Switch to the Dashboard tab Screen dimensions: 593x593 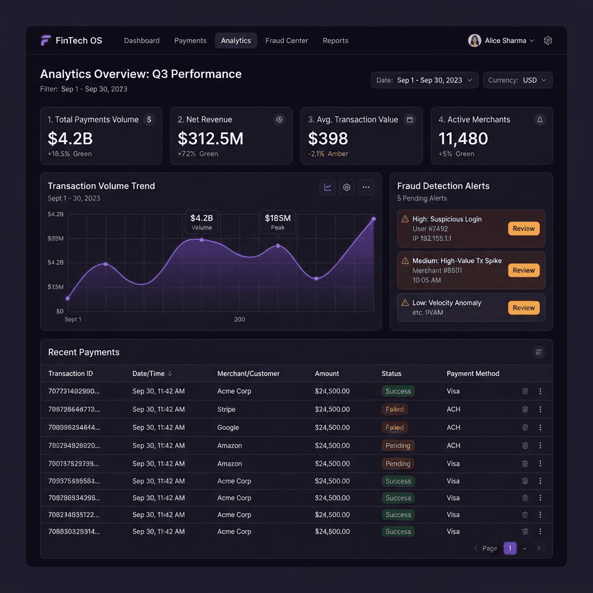[x=142, y=41]
